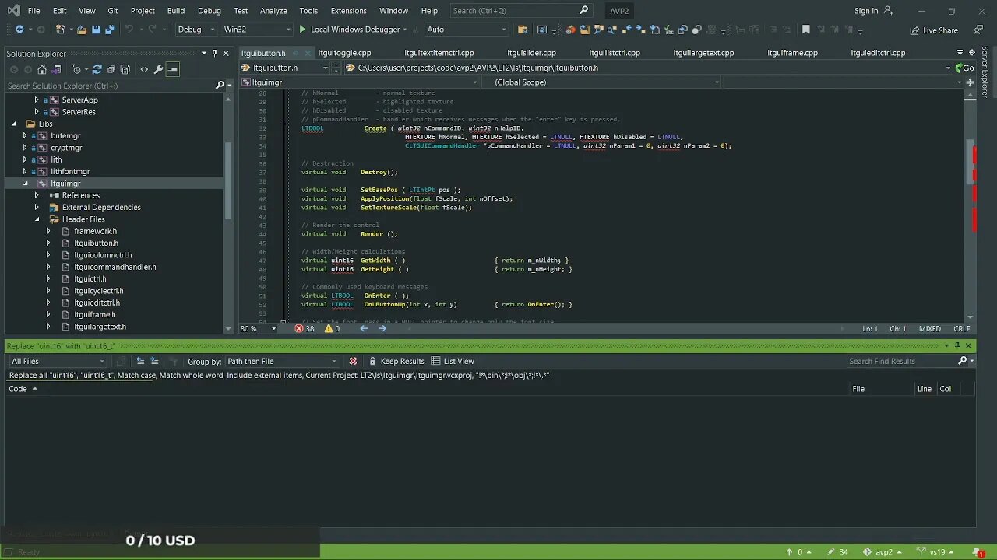Save the current file with disk icon

click(x=96, y=30)
